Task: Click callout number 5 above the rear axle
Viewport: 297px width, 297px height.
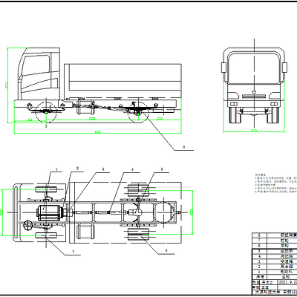Action: coord(162,169)
